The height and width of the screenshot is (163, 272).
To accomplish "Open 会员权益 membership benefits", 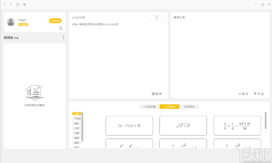I will [x=55, y=21].
